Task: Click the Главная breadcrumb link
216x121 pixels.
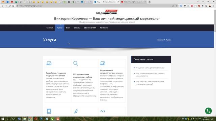Action: 160,40
